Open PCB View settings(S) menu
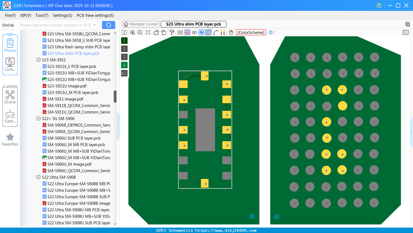 [x=95, y=15]
